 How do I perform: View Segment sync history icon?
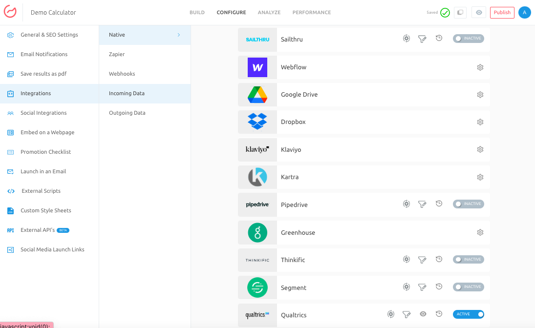[439, 287]
